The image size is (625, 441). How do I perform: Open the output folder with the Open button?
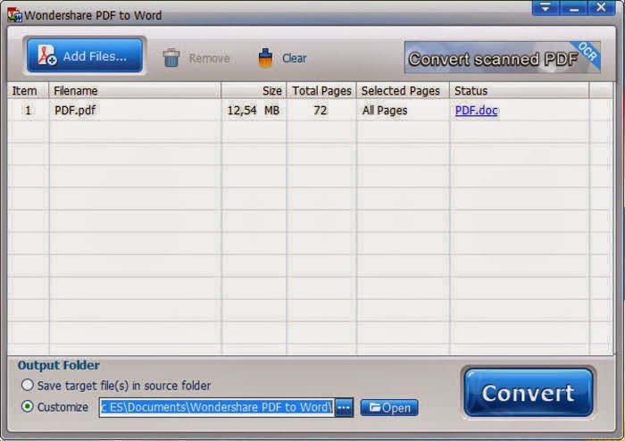point(389,408)
